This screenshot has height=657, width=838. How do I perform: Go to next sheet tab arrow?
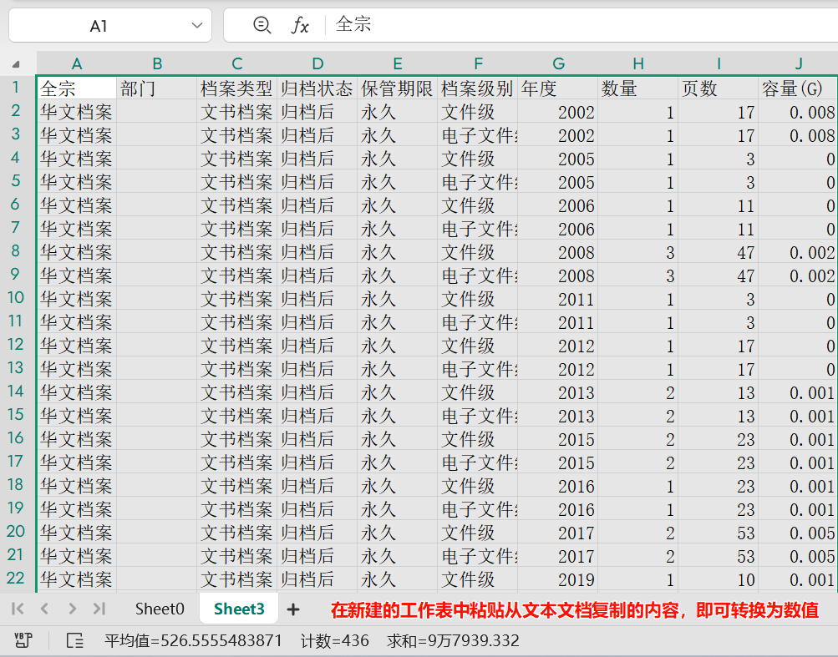click(73, 609)
